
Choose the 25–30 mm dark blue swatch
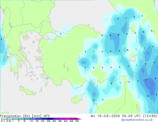(50, 119)
